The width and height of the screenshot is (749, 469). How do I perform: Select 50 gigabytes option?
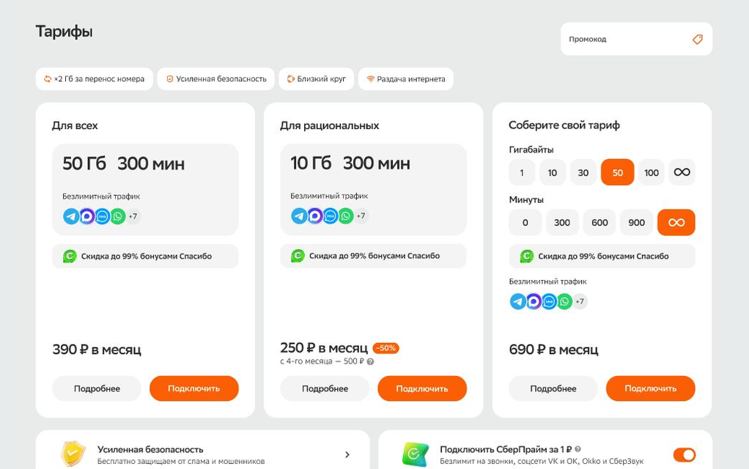pos(618,172)
